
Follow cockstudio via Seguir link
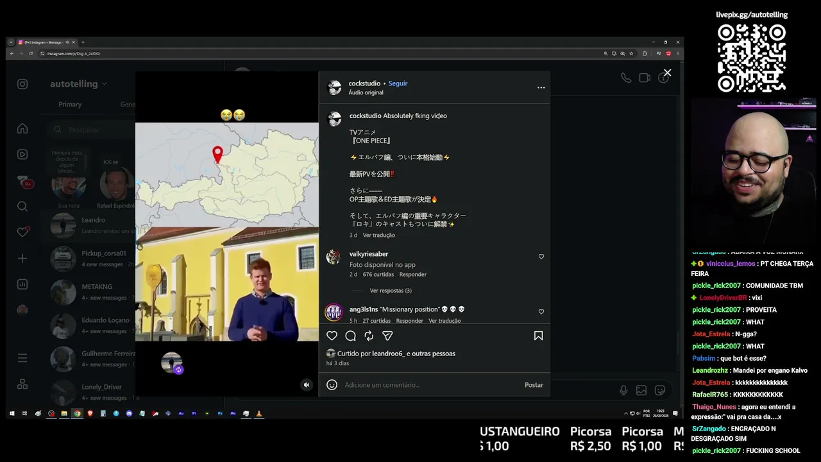[398, 83]
